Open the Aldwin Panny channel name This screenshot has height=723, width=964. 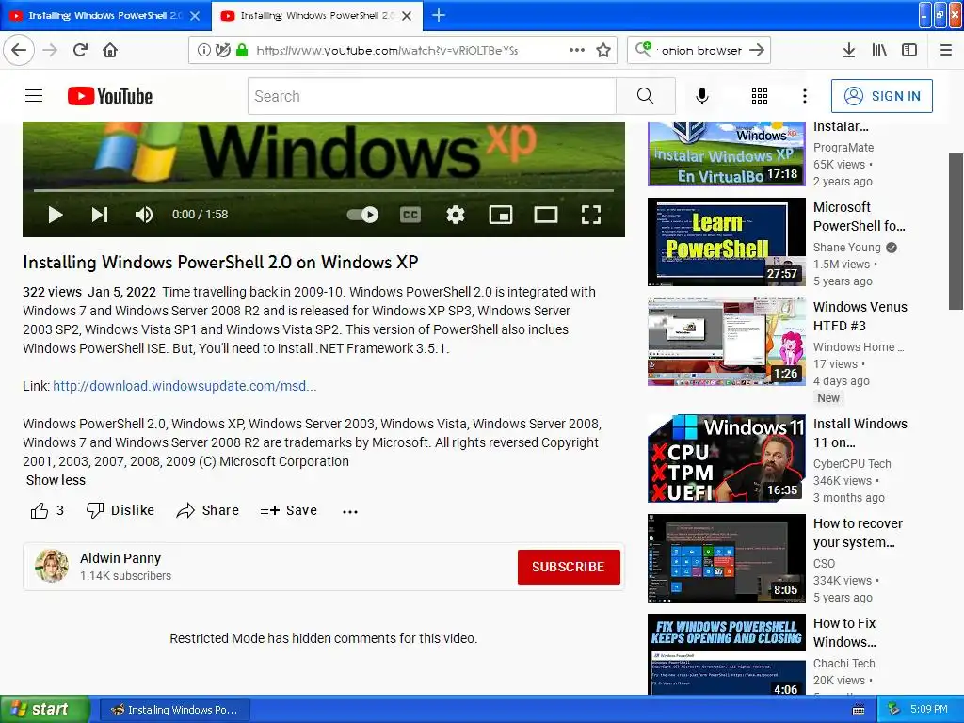[x=120, y=558]
